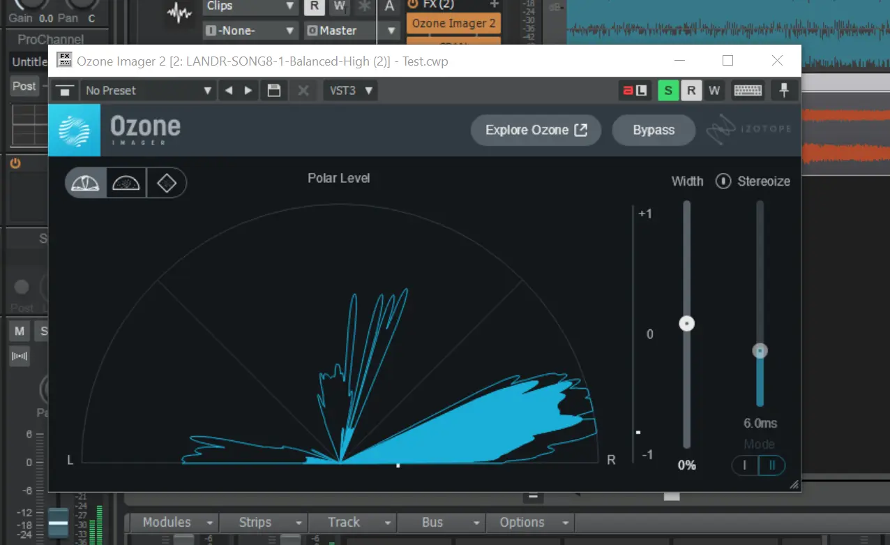
Task: Click the FX icon in the window title bar
Action: 64,61
